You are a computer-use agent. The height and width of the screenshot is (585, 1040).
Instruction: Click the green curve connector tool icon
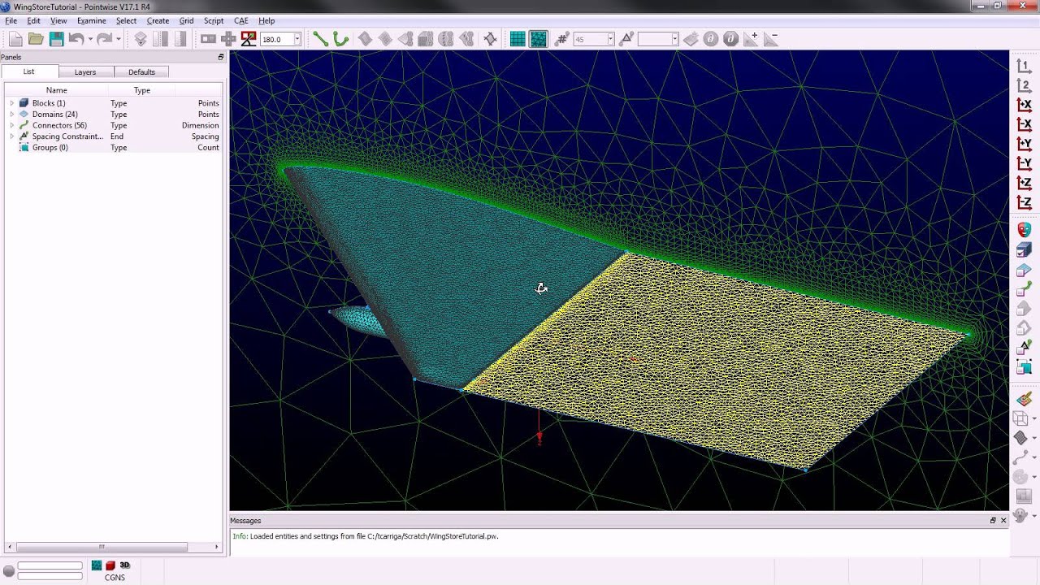pyautogui.click(x=341, y=39)
